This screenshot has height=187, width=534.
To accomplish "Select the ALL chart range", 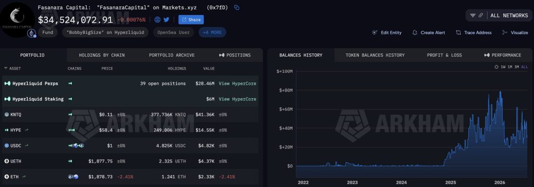I will (x=525, y=67).
